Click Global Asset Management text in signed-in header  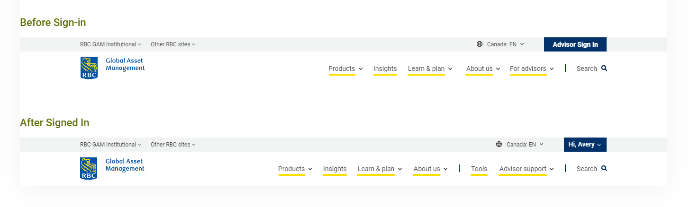click(x=125, y=165)
